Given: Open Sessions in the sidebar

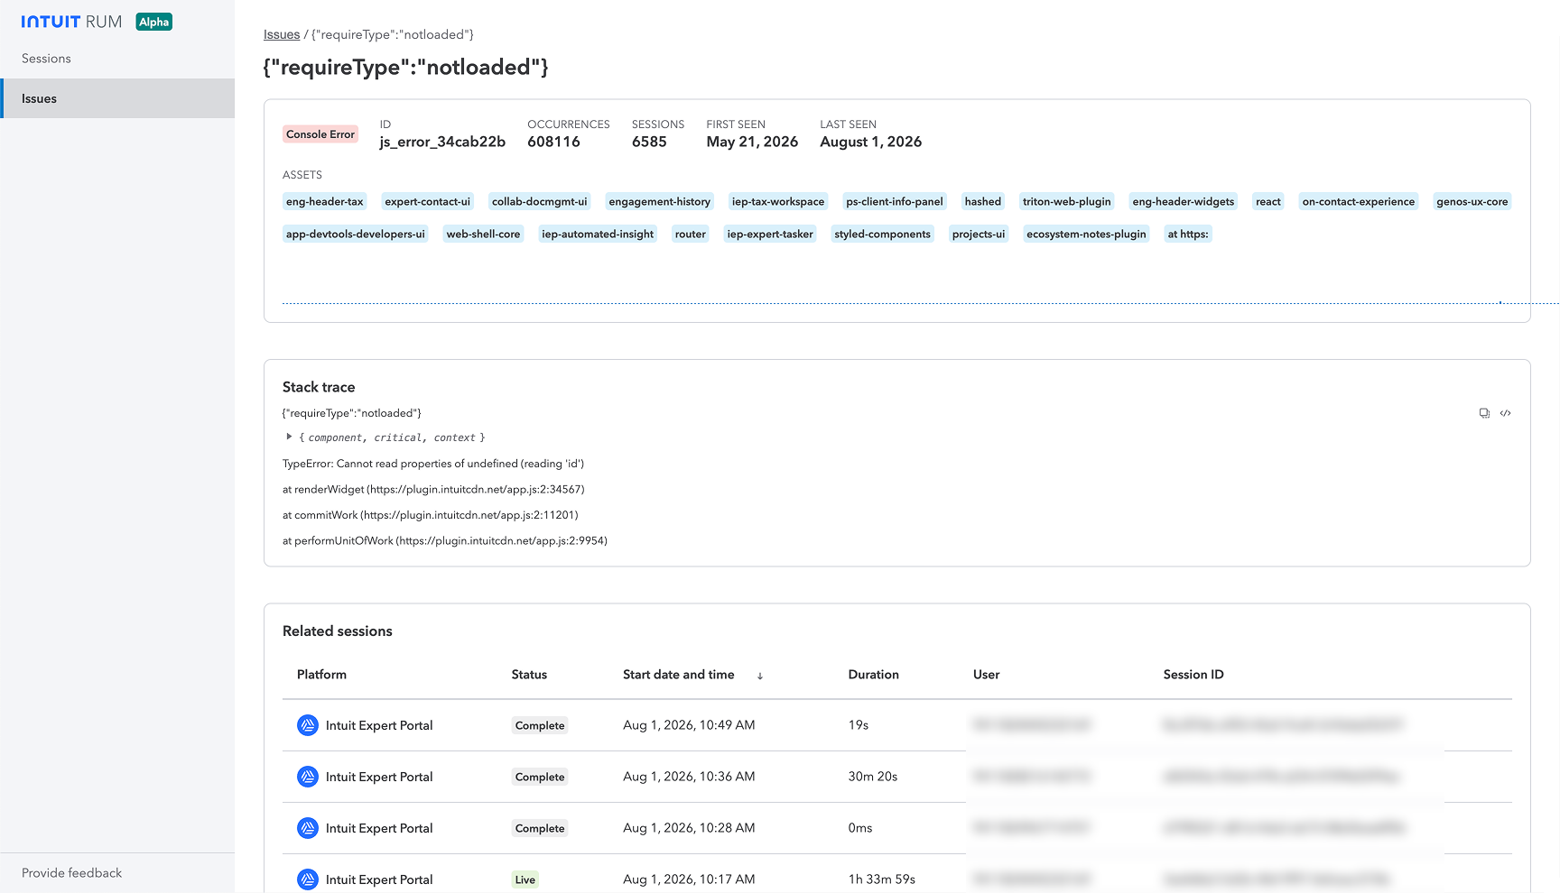Looking at the screenshot, I should click(117, 59).
